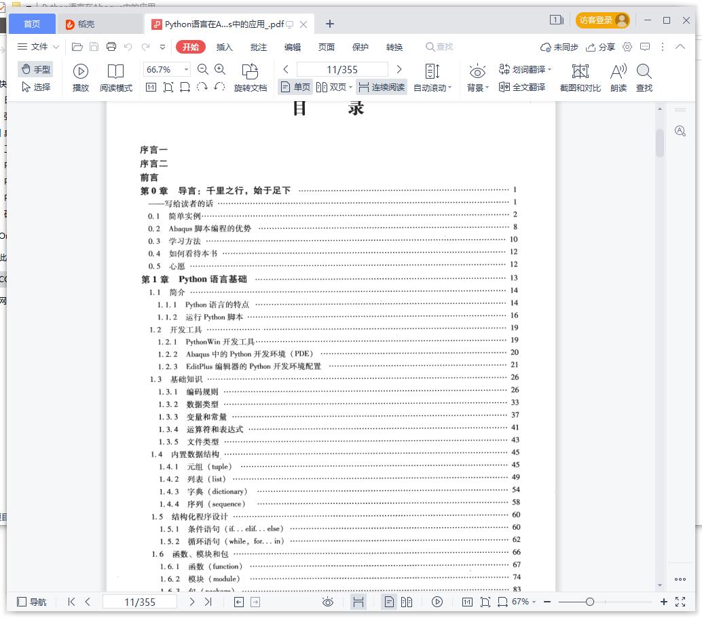Open the feedback chat bubble icon
Image resolution: width=702 pixels, height=618 pixels.
coord(645,47)
